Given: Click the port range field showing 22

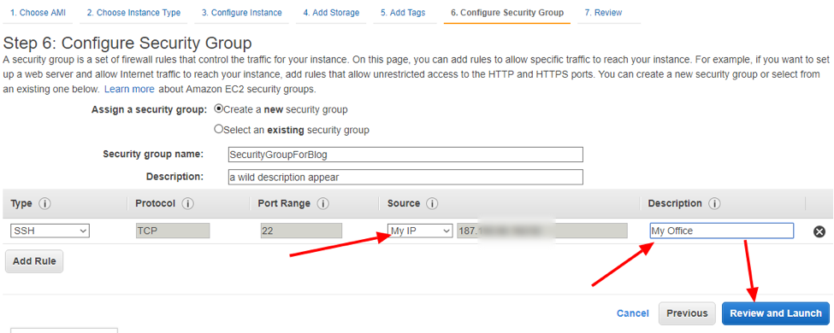Looking at the screenshot, I should [301, 231].
